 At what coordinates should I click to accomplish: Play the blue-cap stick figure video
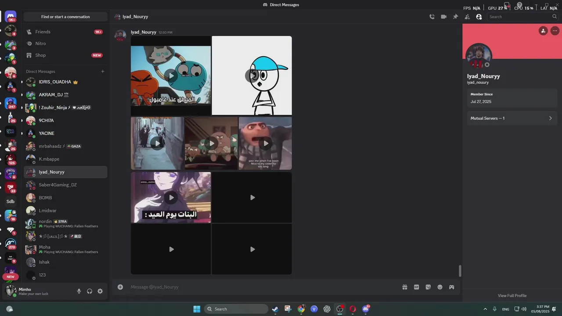[x=252, y=76]
